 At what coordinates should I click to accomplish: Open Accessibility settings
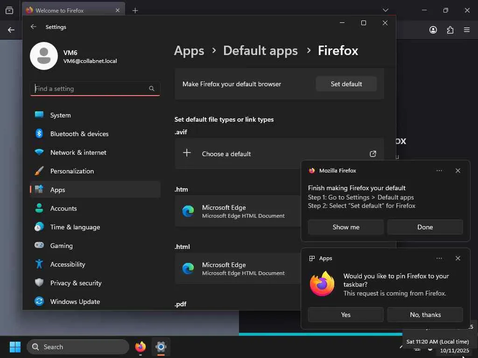tap(95, 264)
